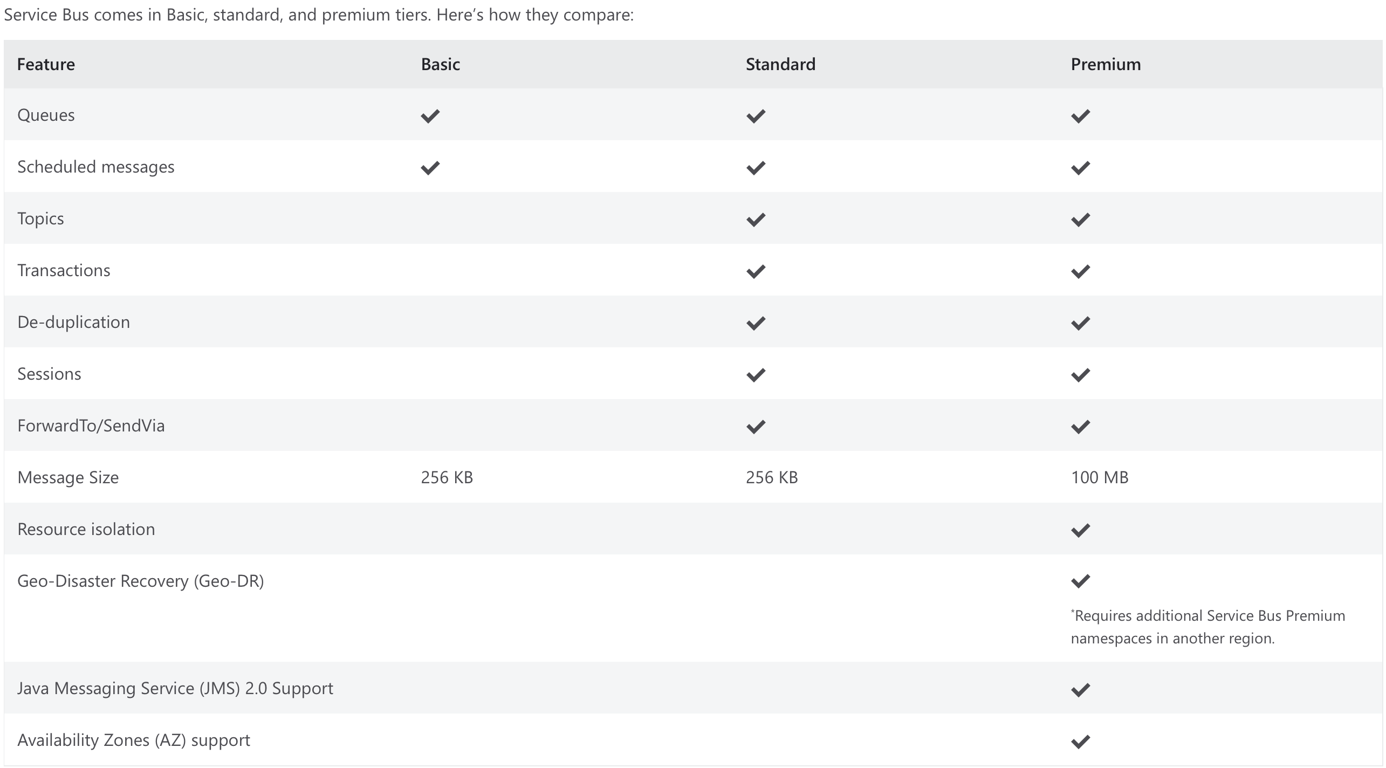Screen dimensions: 1386x768
Task: Click the Premium 100 MB message size value
Action: (1099, 477)
